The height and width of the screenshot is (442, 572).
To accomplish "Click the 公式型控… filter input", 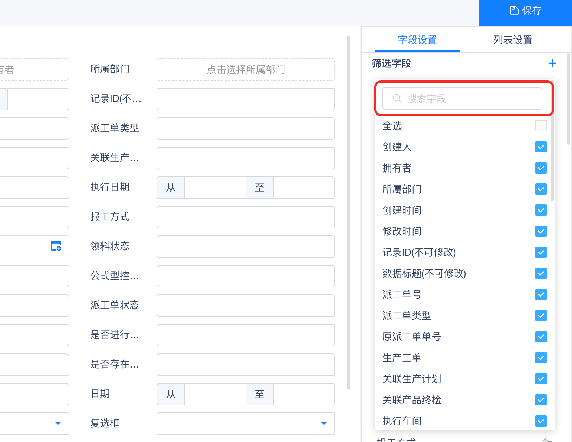I will tap(246, 276).
